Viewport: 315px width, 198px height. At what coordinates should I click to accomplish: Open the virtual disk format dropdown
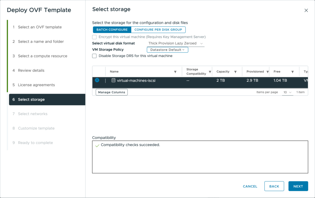click(176, 43)
